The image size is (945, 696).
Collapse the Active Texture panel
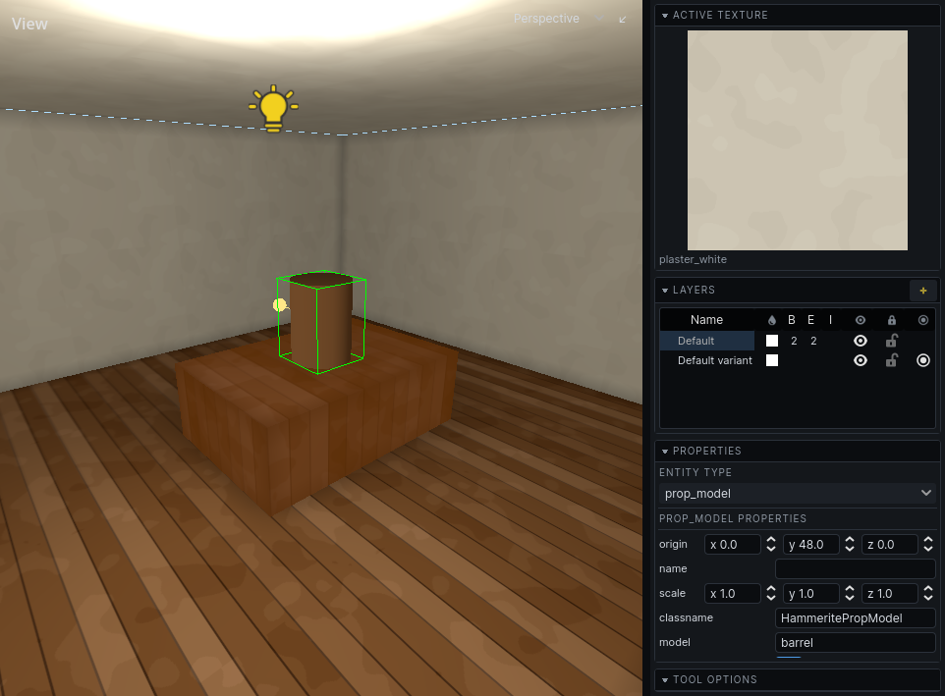click(665, 16)
